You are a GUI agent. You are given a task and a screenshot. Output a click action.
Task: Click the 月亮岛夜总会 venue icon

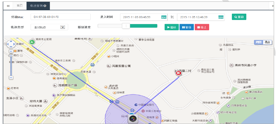click(228, 106)
